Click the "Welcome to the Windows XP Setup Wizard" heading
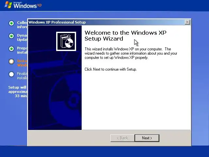The width and height of the screenshot is (209, 157). (x=125, y=36)
